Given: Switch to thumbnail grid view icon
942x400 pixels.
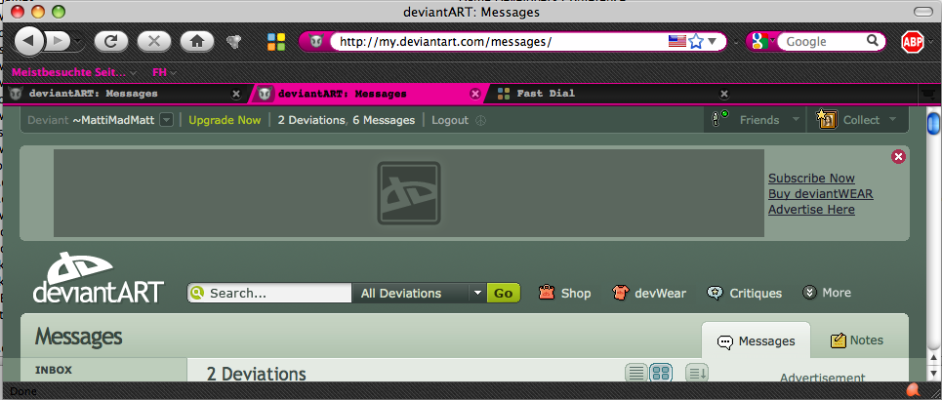Looking at the screenshot, I should (661, 373).
